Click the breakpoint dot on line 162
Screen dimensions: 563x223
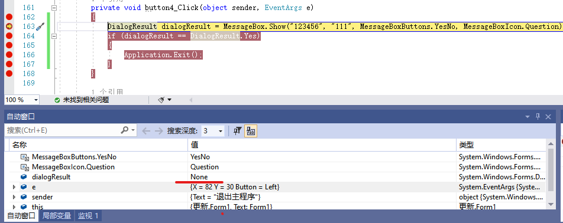pyautogui.click(x=9, y=17)
